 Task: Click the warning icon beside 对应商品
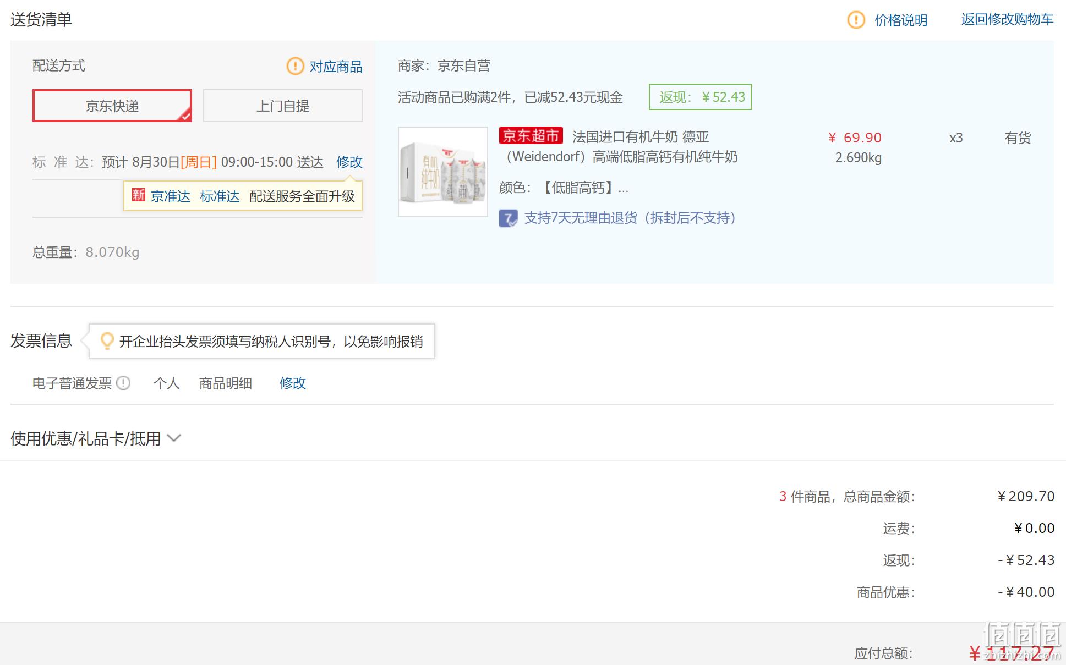pos(295,66)
